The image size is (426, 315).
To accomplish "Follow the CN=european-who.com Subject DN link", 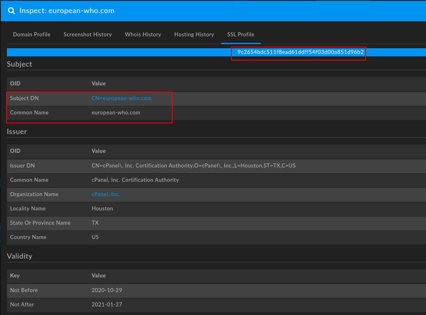I will (x=122, y=98).
